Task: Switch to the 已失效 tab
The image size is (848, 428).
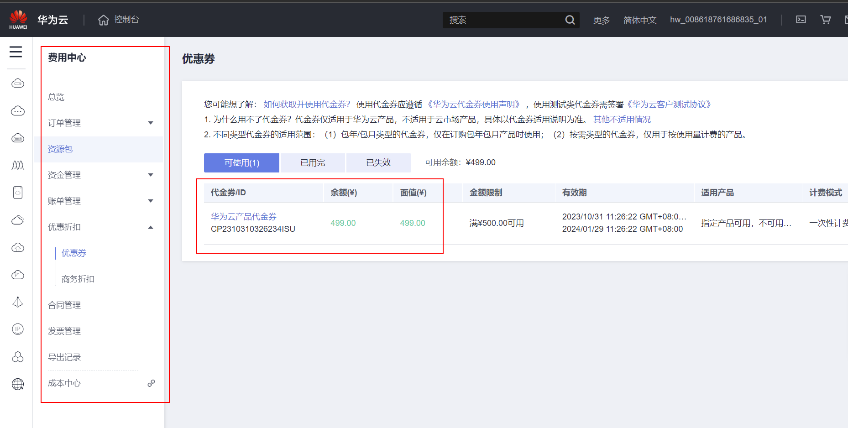Action: (378, 163)
